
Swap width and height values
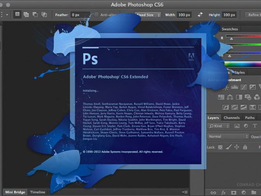(x=200, y=14)
